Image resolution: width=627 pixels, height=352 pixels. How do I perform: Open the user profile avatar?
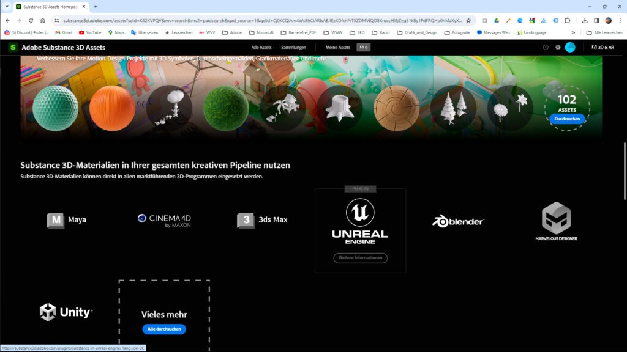point(570,48)
